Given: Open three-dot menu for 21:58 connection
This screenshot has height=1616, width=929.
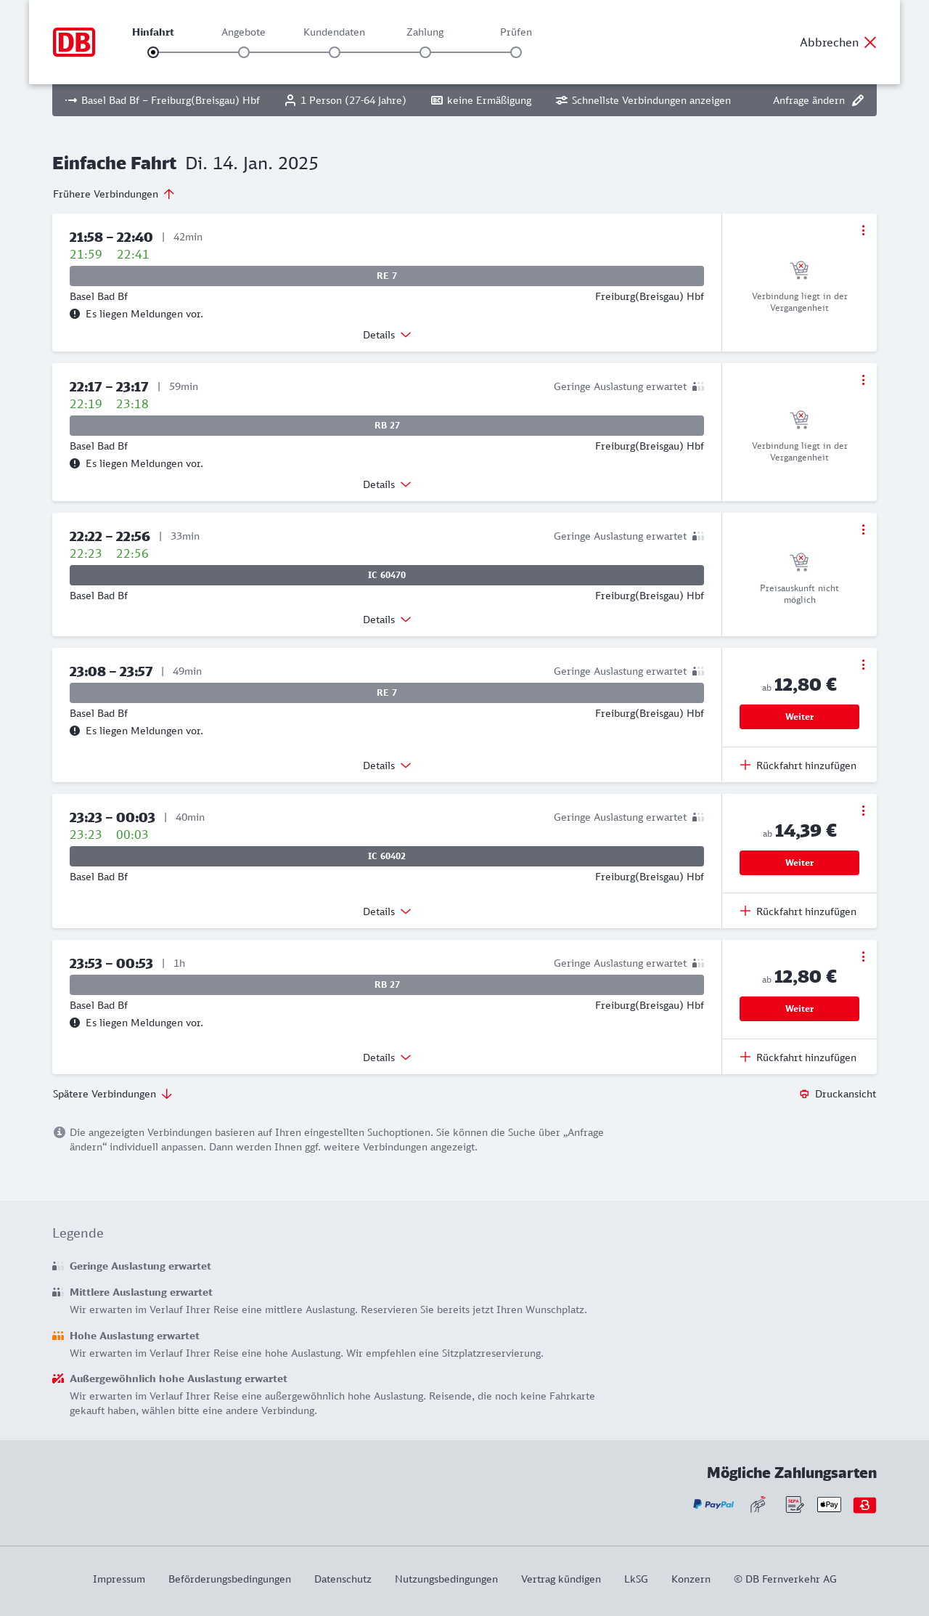Looking at the screenshot, I should coord(863,230).
